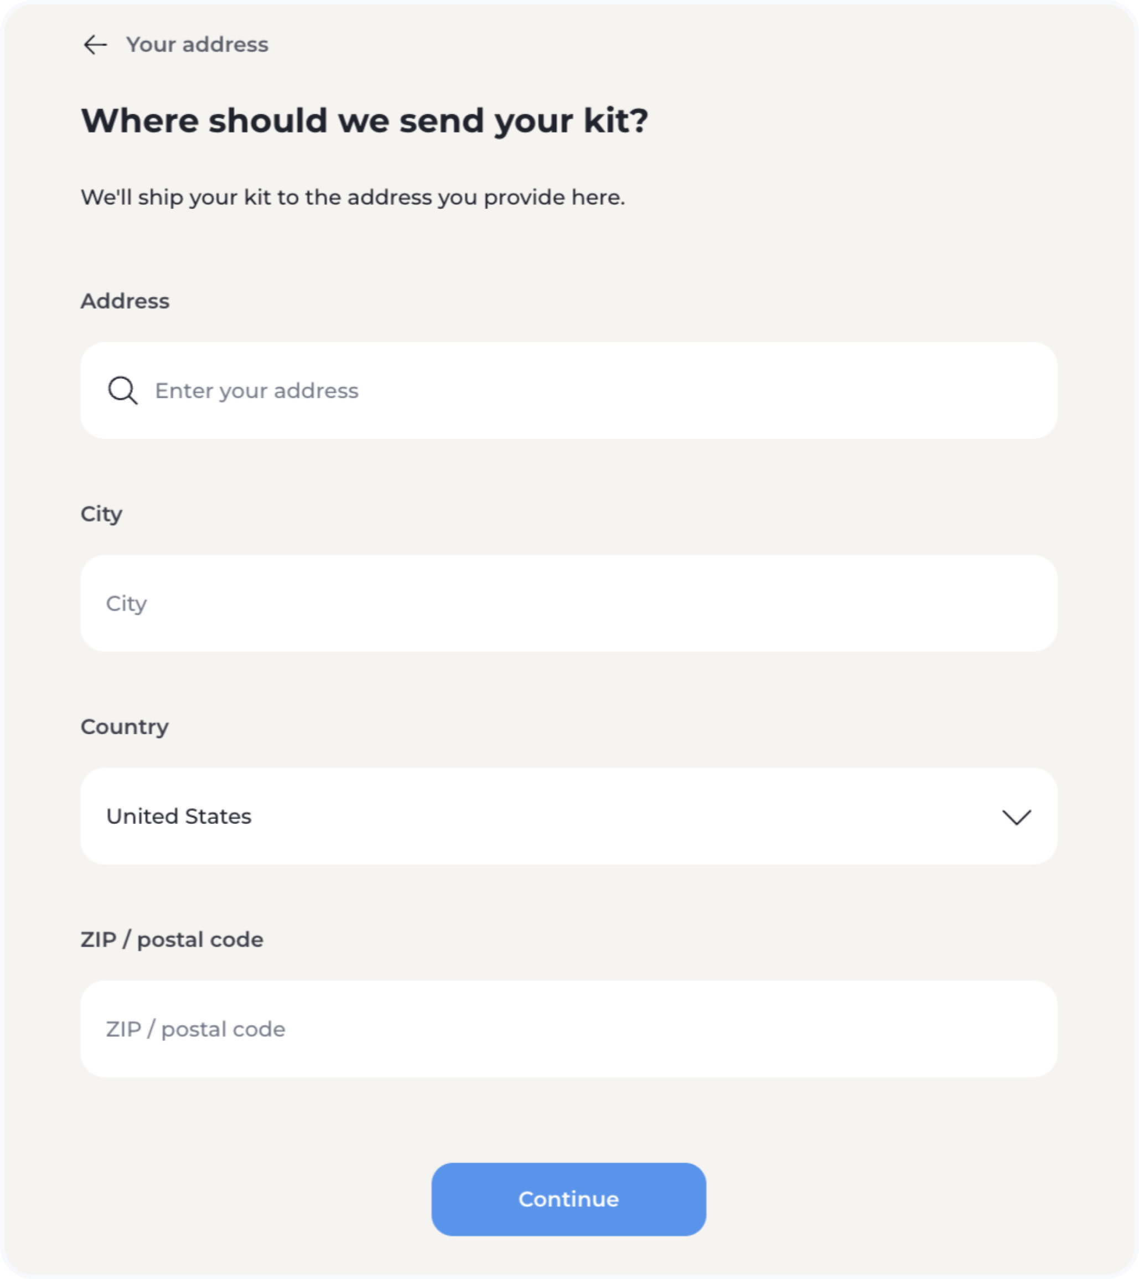Viewport: 1139px width, 1279px height.
Task: Click the Country field label
Action: (x=125, y=727)
